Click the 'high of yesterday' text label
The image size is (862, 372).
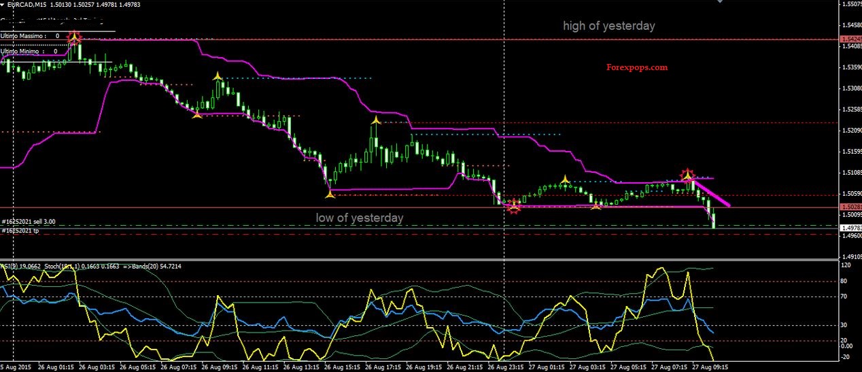608,26
